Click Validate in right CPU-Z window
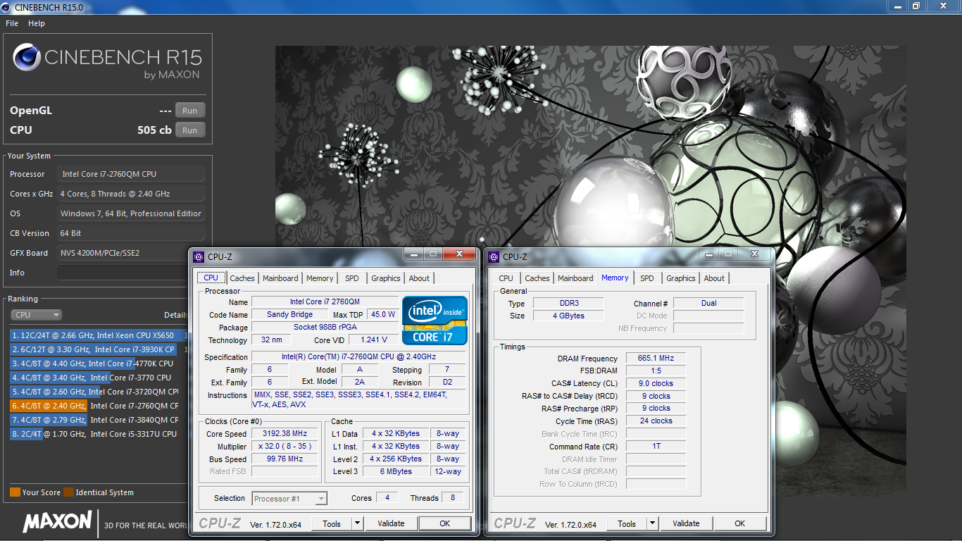962x541 pixels. pyautogui.click(x=686, y=523)
